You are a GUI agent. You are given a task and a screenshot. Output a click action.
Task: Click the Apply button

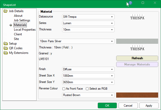(149, 105)
